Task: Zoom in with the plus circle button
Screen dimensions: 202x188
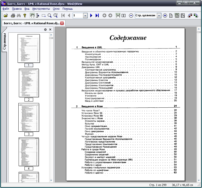Action: 165,16
